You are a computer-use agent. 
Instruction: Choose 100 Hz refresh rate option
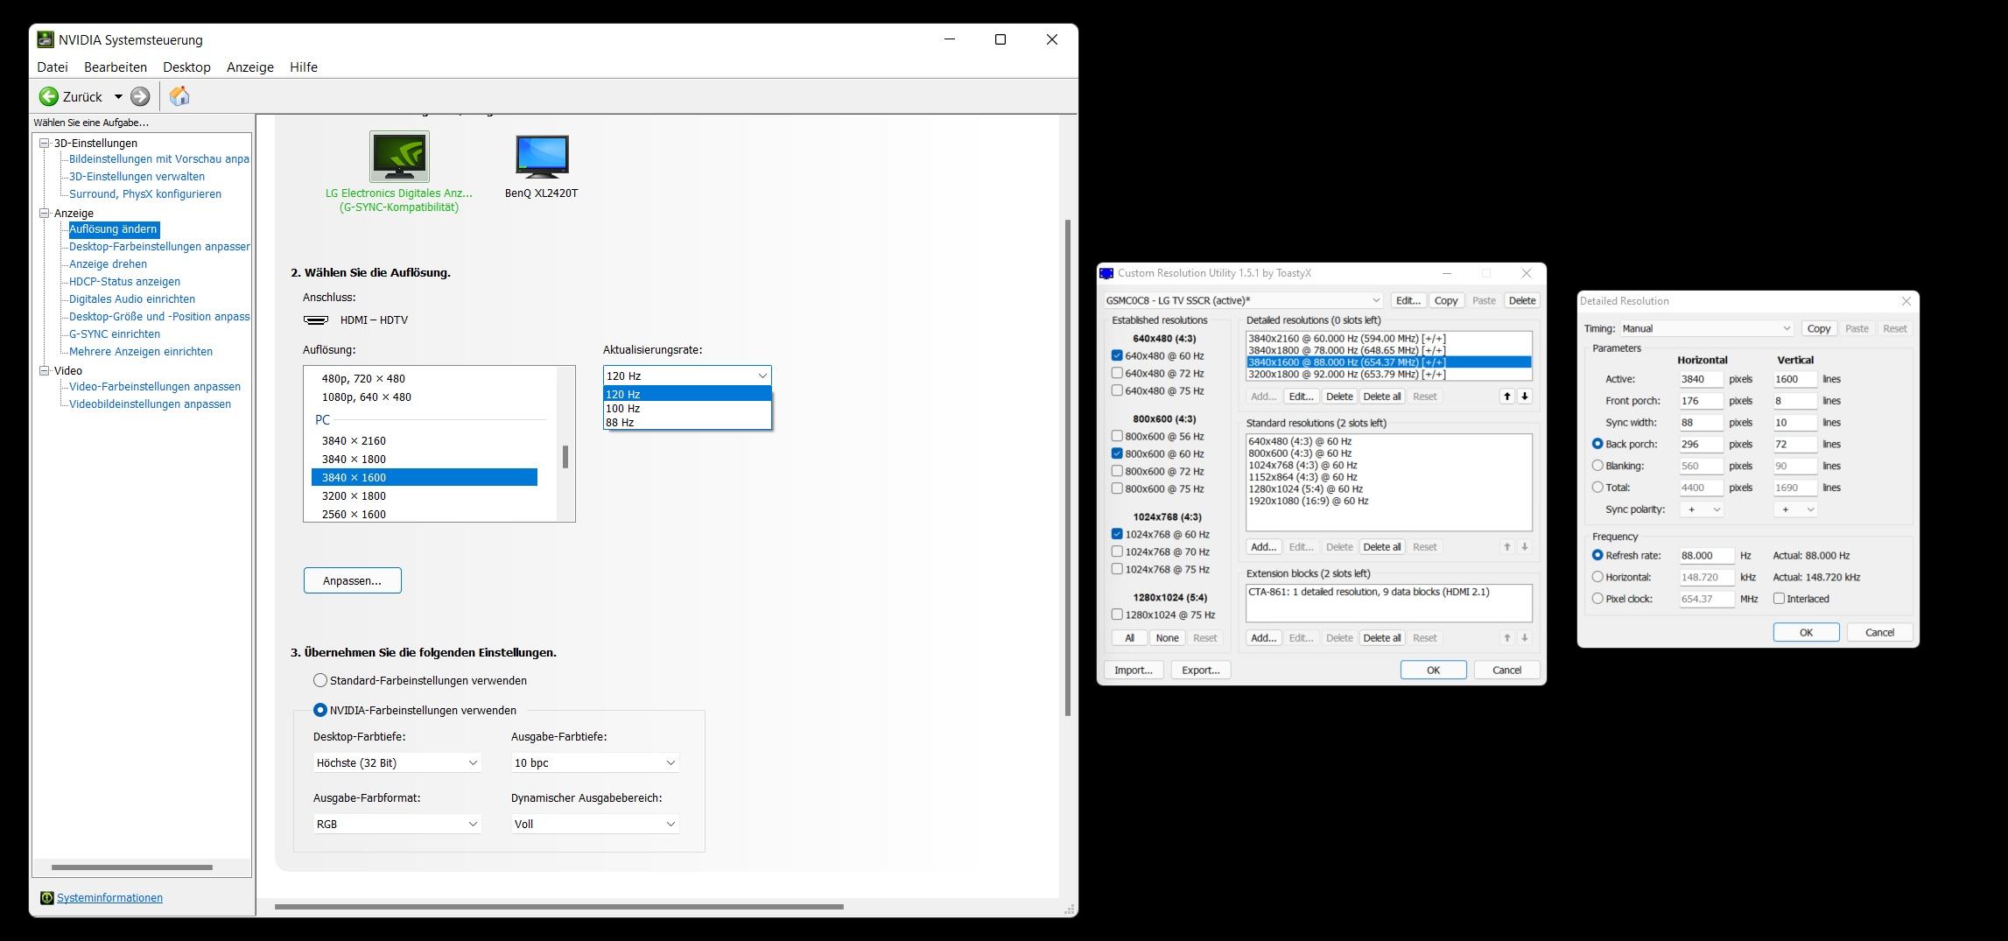coord(687,409)
